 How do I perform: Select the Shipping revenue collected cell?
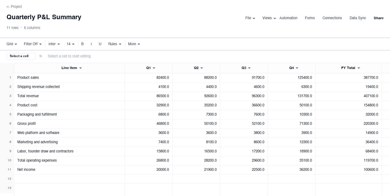click(69, 87)
